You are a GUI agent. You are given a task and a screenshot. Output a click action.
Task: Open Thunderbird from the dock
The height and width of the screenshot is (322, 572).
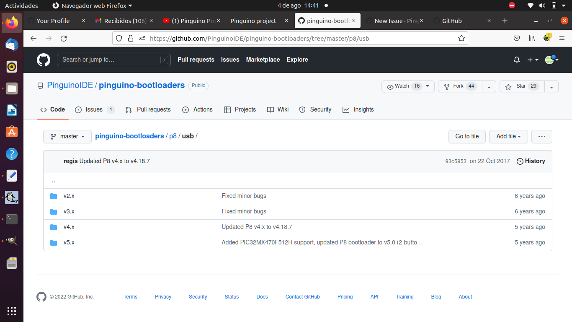point(12,44)
